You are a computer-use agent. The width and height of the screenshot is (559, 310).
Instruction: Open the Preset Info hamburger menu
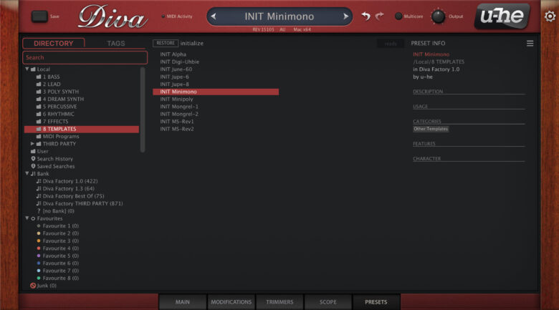530,43
